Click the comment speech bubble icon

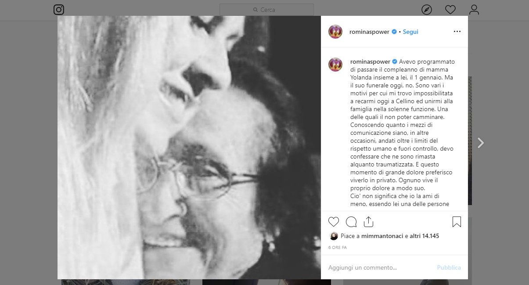(x=351, y=222)
